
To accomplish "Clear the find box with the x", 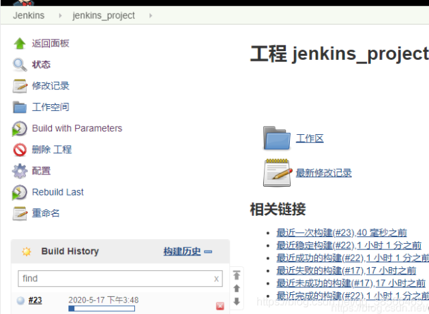I will click(216, 279).
